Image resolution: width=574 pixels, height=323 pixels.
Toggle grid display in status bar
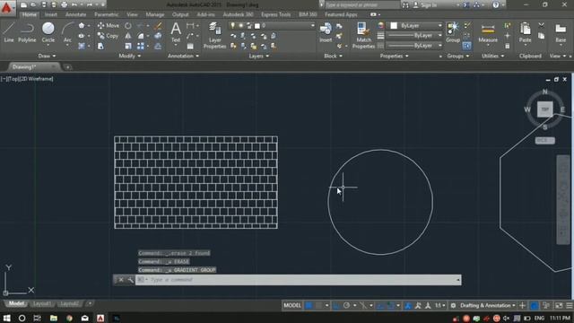309,305
